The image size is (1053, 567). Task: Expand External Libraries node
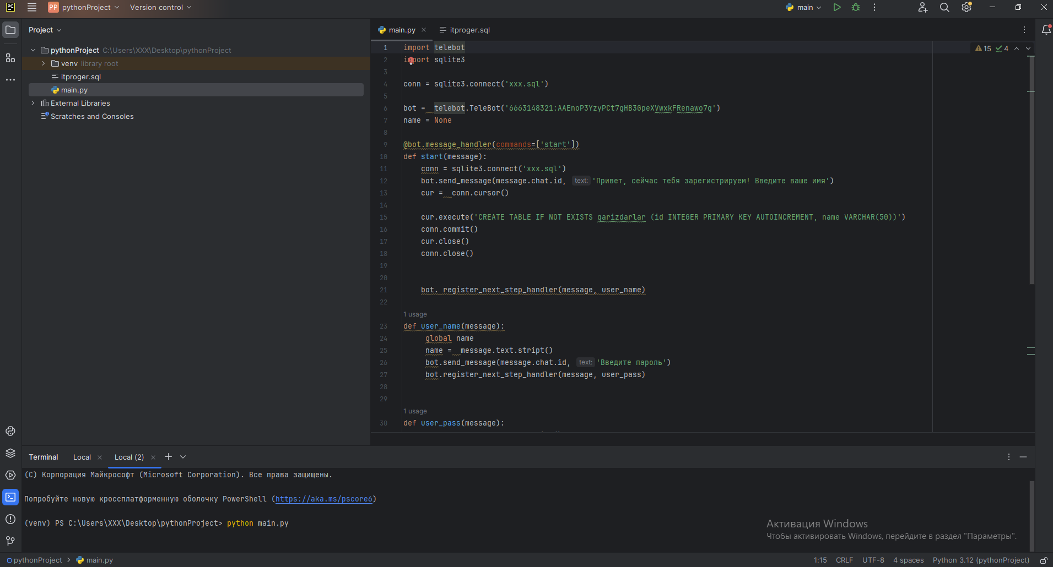click(33, 103)
